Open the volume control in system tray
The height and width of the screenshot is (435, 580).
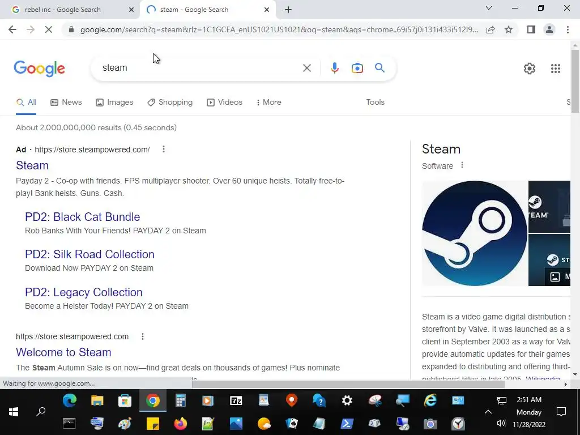501,424
